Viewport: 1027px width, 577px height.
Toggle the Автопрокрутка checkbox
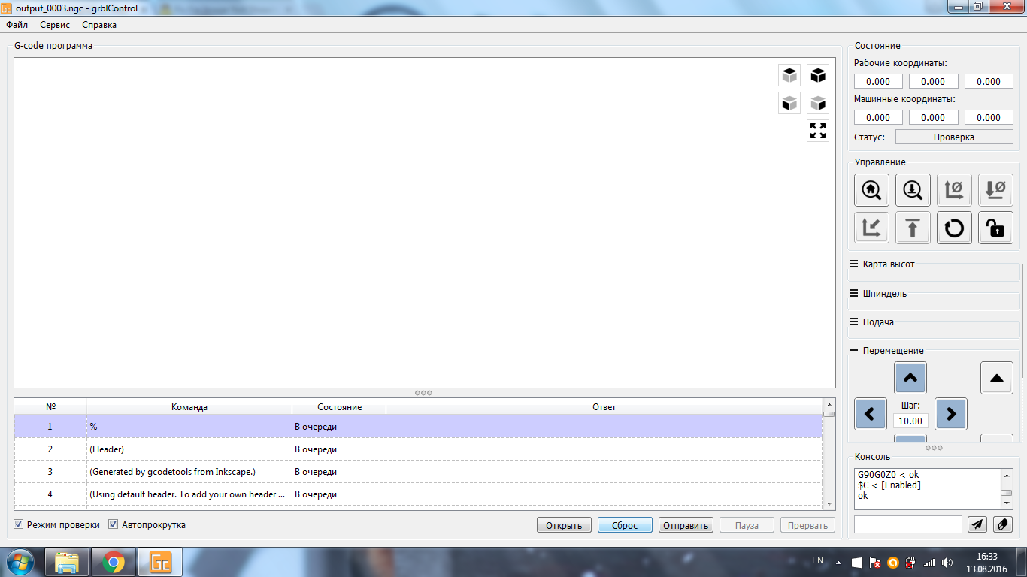(x=114, y=524)
